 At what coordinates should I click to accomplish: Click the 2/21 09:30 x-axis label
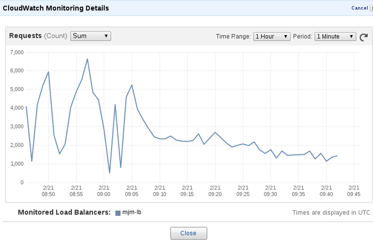(271, 191)
